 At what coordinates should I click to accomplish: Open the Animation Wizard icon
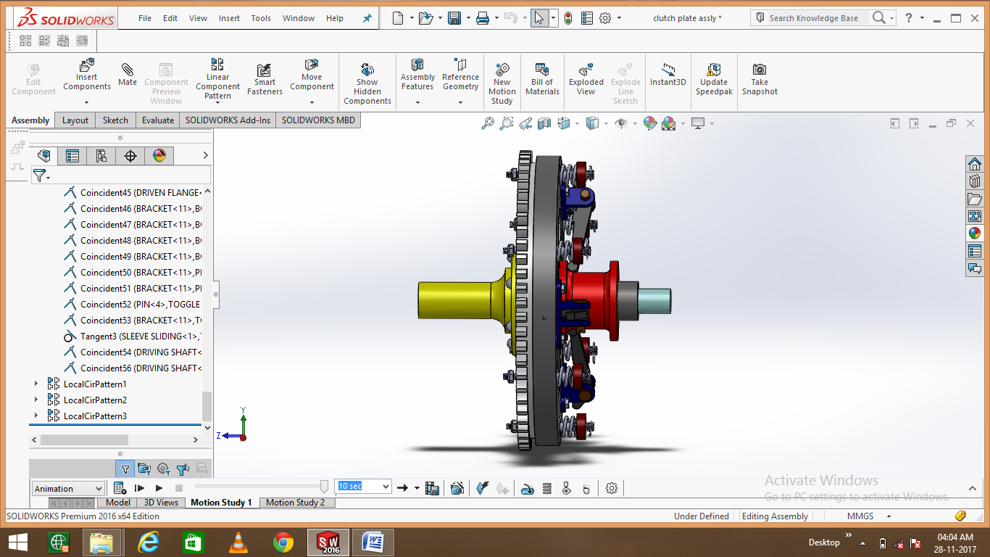click(x=457, y=487)
